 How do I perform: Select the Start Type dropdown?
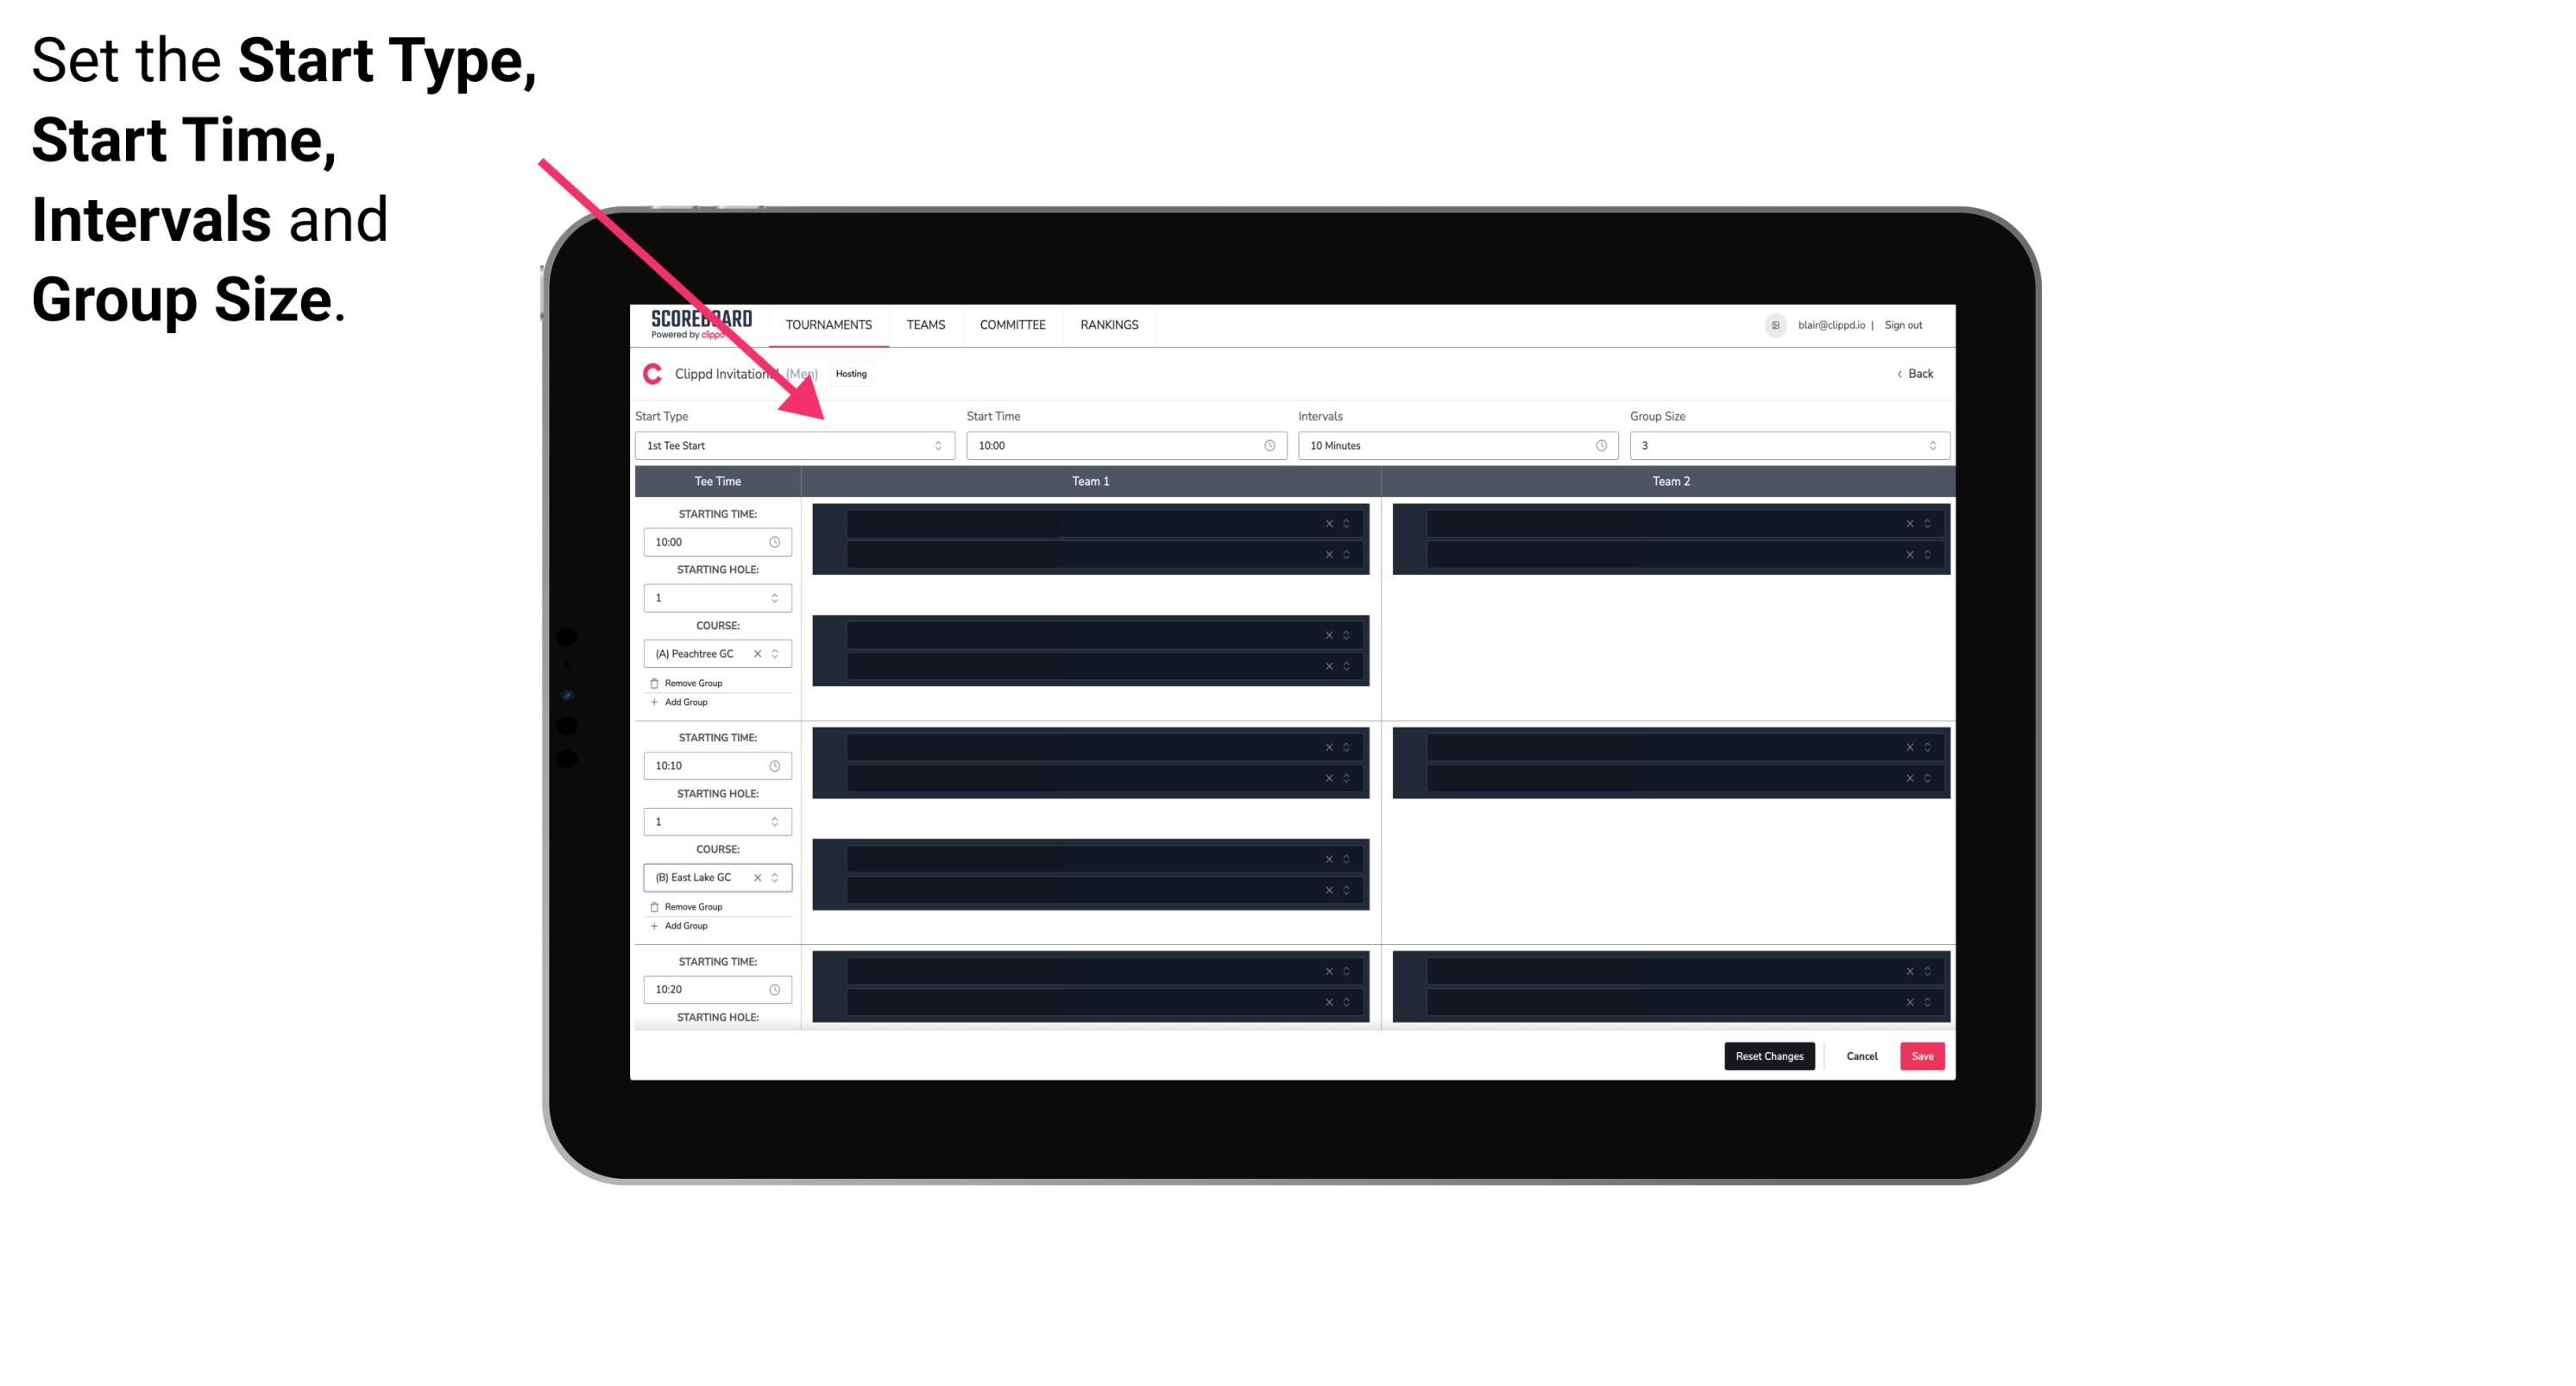coord(791,445)
